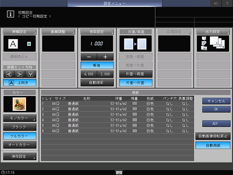Click 設定メニュー title tab
Viewport: 233px width, 175px height.
click(x=114, y=3)
